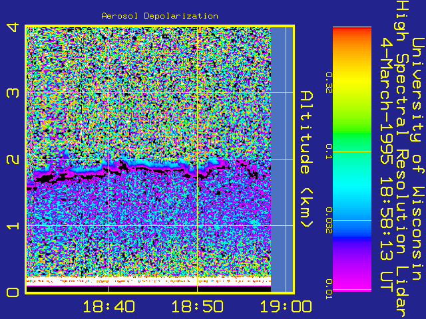Click the 'University of Wisconsin' title text
Viewport: 426px width, 319px height.
[x=418, y=159]
